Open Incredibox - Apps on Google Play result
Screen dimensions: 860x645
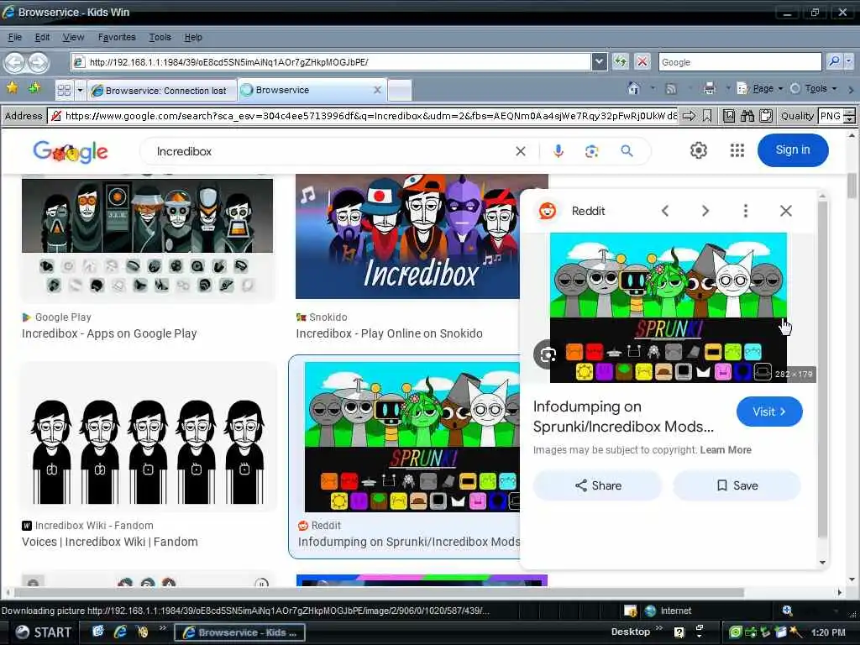109,333
